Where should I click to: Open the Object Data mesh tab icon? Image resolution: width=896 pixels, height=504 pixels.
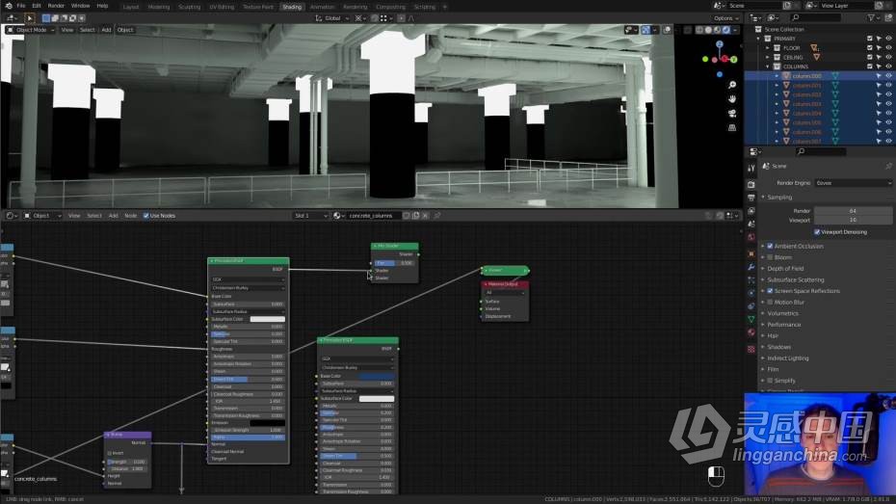[x=751, y=319]
